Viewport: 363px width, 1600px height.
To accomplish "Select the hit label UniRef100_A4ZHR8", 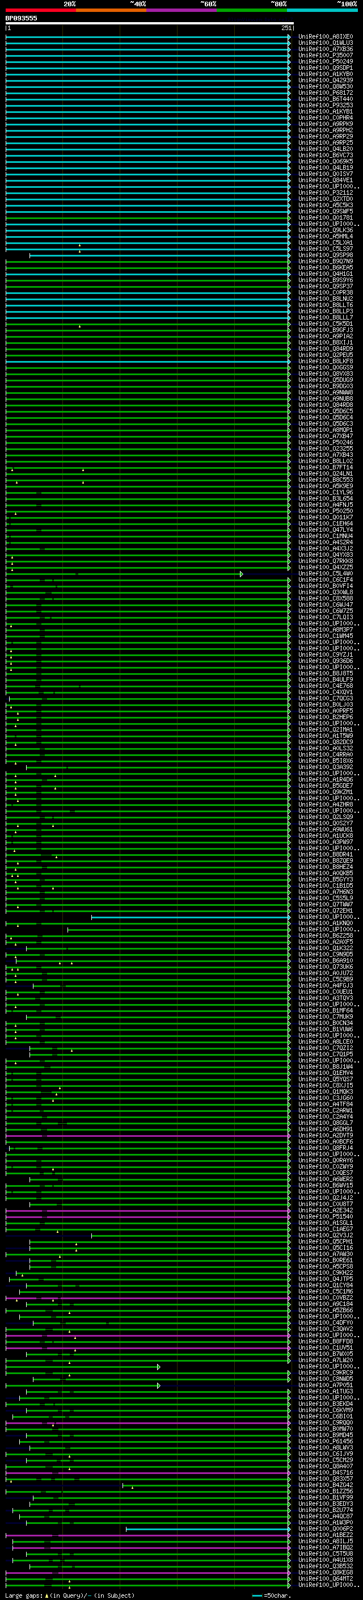I will 326,804.
